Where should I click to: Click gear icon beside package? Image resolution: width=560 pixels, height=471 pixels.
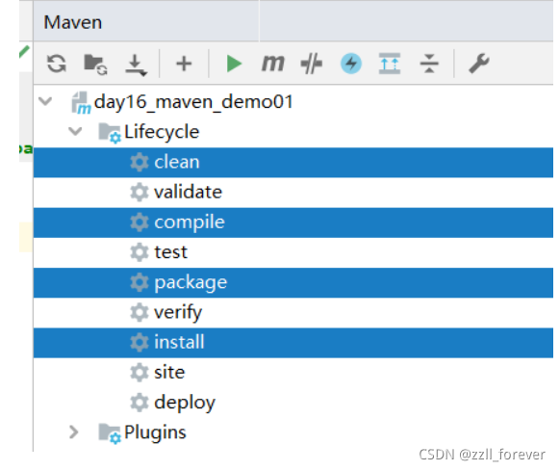pos(140,282)
